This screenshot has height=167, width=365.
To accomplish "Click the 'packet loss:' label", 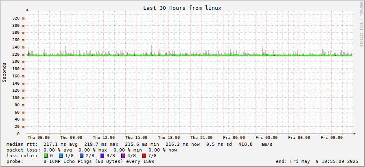I will click(x=23, y=150).
